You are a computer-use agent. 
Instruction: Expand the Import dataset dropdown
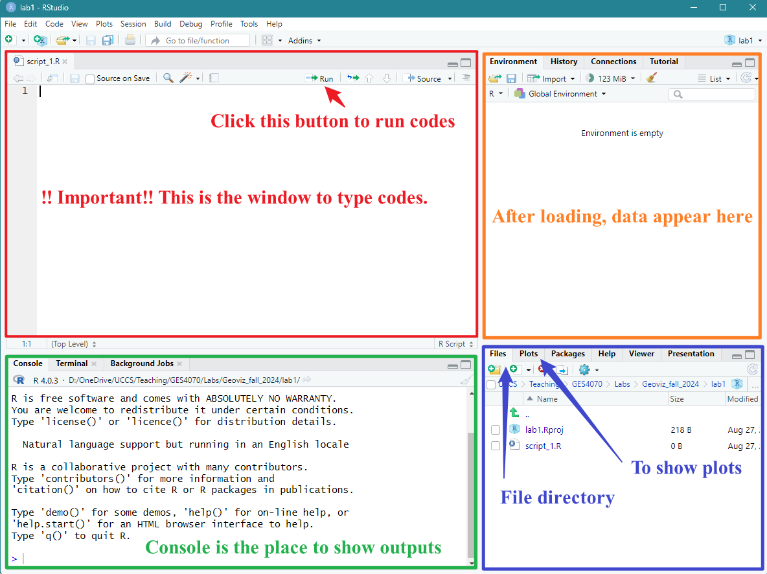551,78
